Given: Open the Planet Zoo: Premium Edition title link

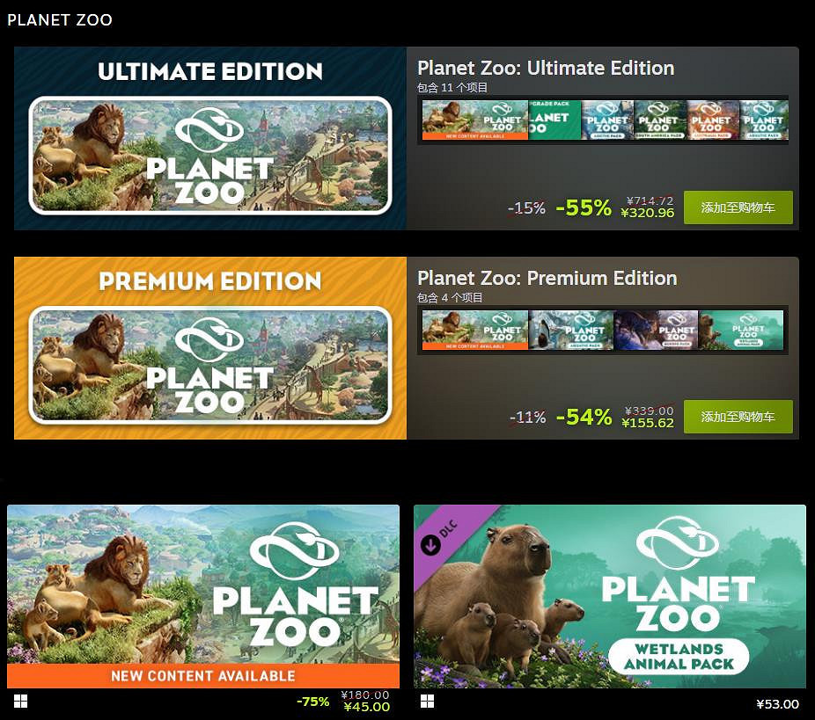Looking at the screenshot, I should coord(547,278).
